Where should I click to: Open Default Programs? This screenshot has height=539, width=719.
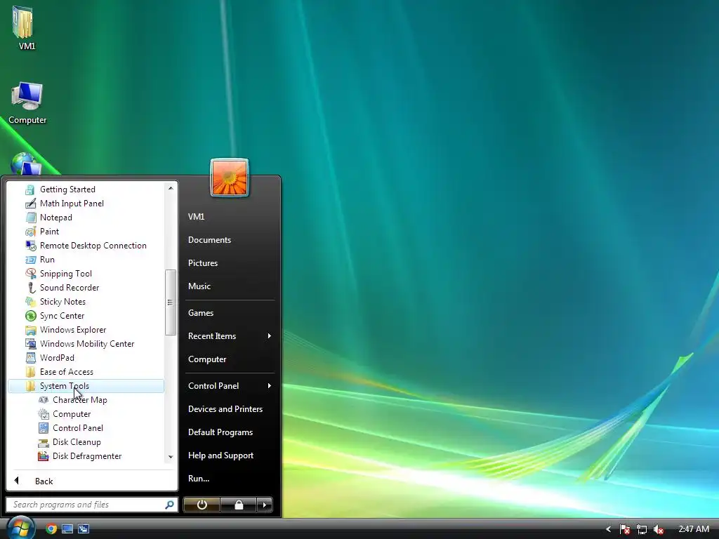(220, 432)
